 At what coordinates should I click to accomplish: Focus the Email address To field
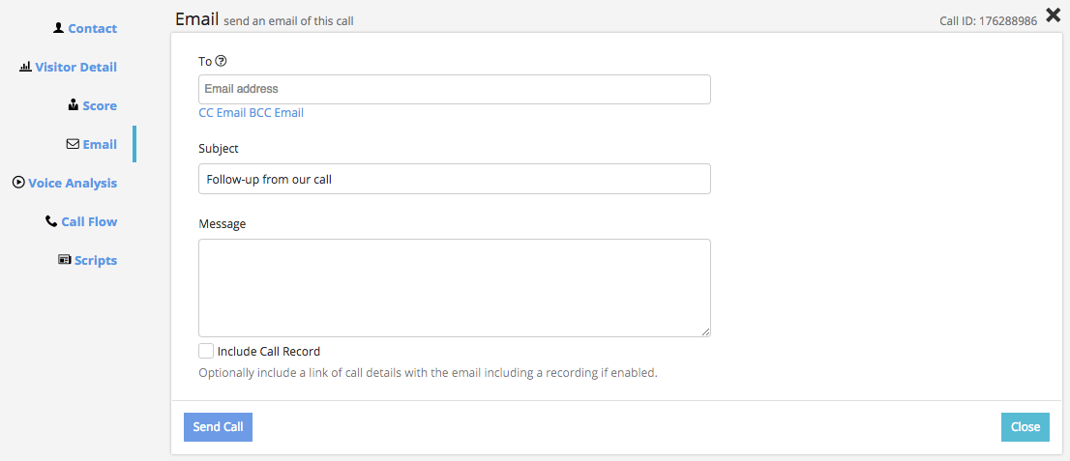point(454,89)
